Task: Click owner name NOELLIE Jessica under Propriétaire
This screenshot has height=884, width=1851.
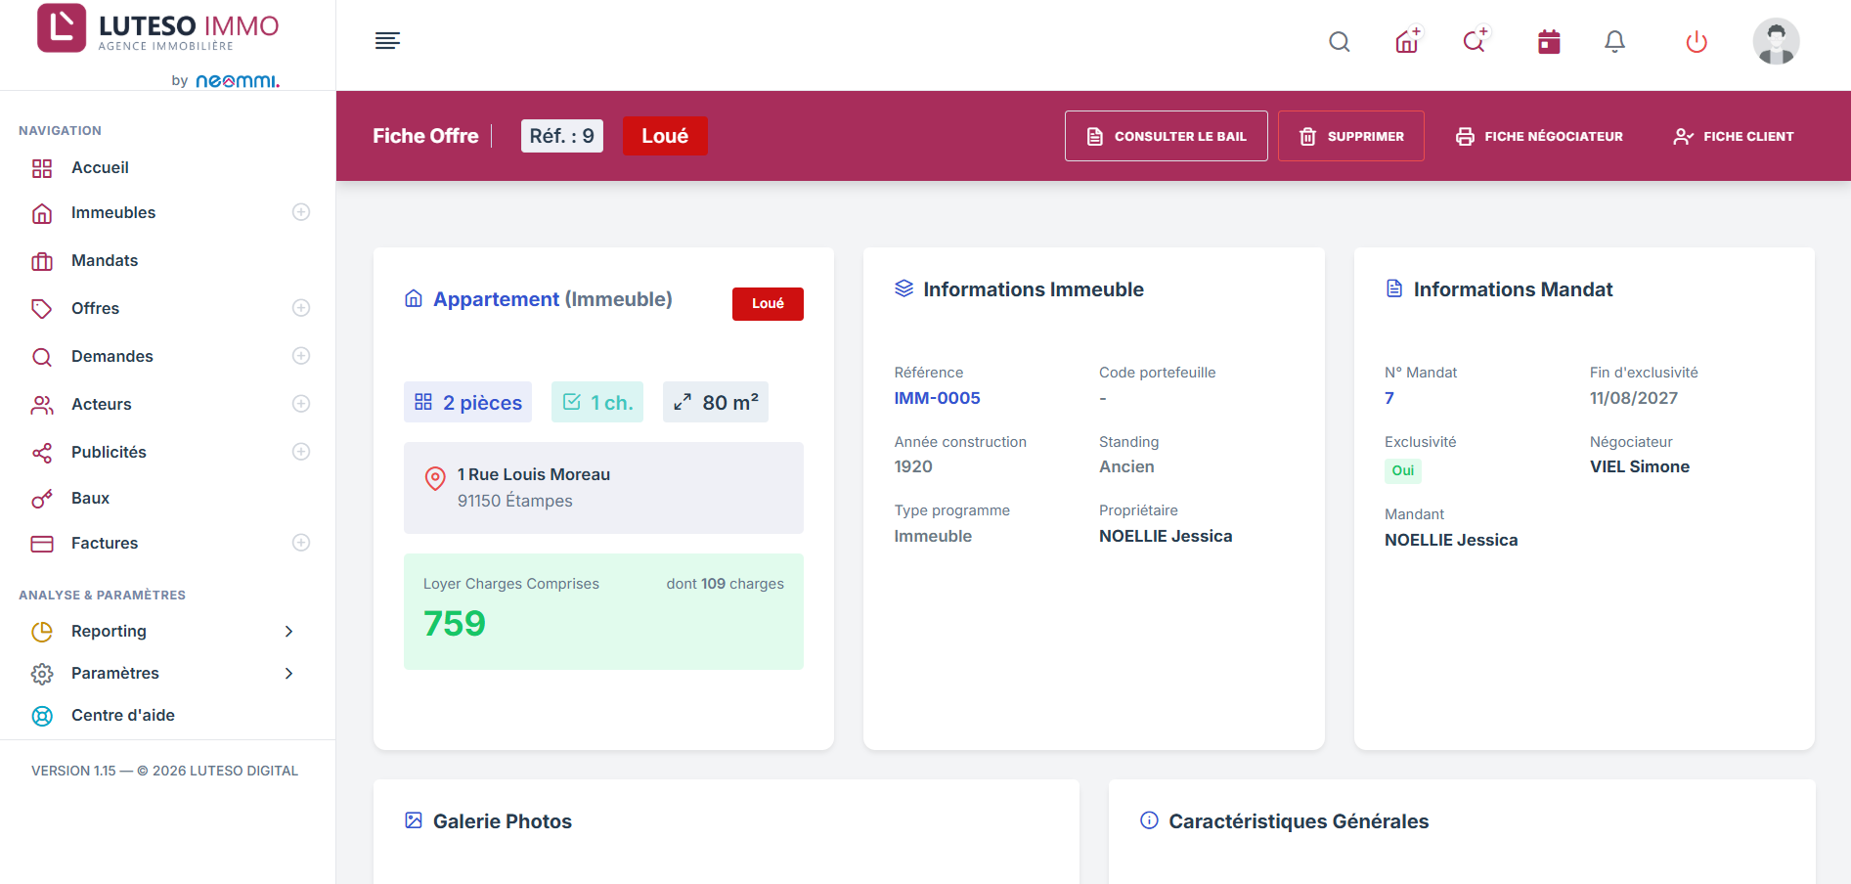Action: (1166, 536)
